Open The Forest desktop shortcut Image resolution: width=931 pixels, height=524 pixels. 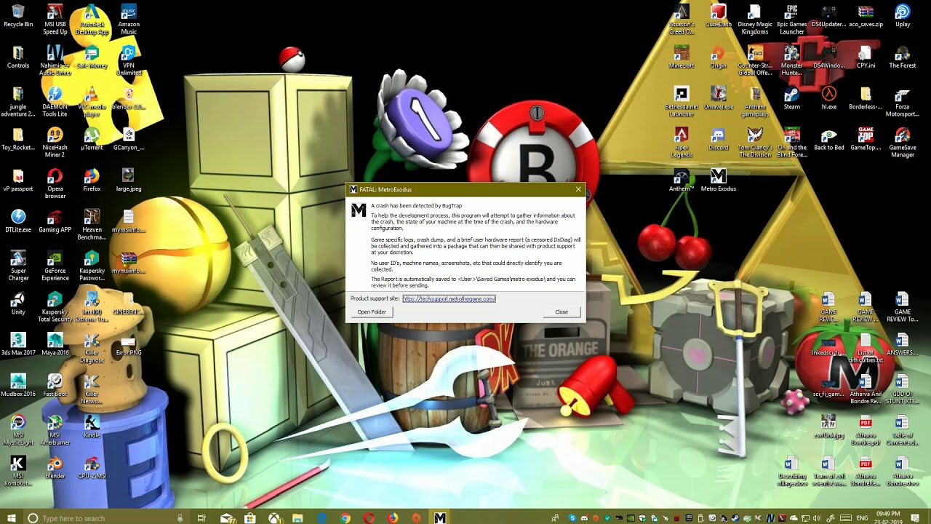(902, 57)
